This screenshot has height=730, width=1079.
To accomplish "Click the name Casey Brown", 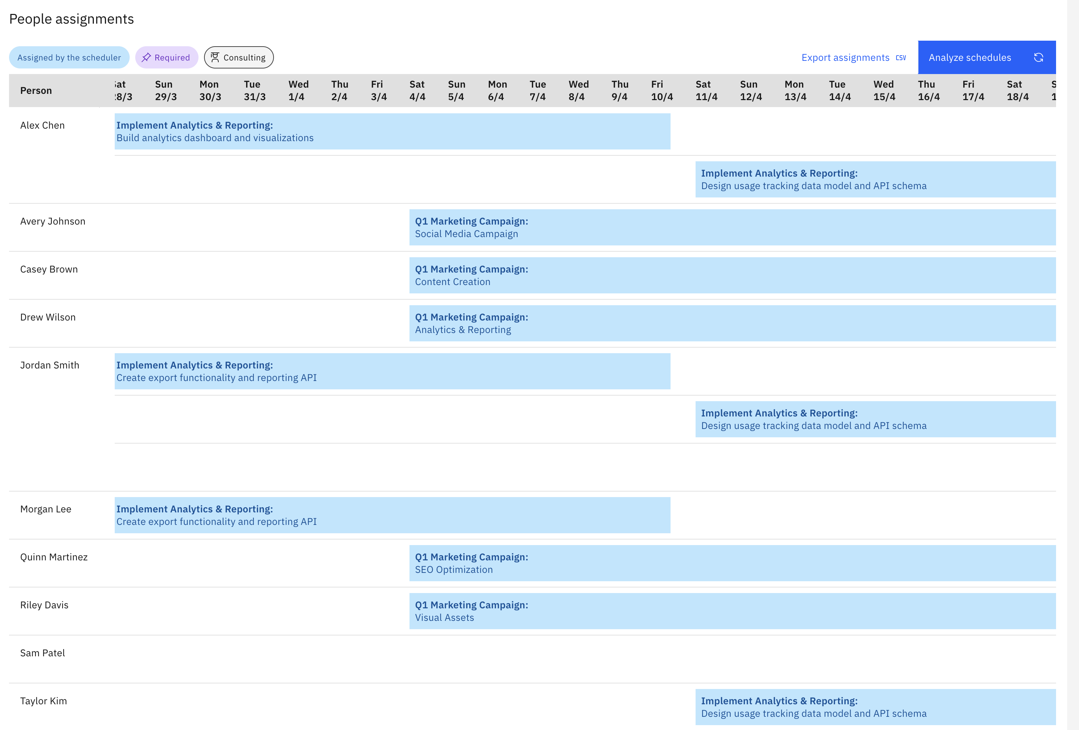I will point(49,269).
